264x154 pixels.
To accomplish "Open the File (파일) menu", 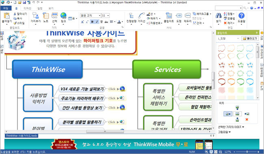I will pyautogui.click(x=6, y=8).
